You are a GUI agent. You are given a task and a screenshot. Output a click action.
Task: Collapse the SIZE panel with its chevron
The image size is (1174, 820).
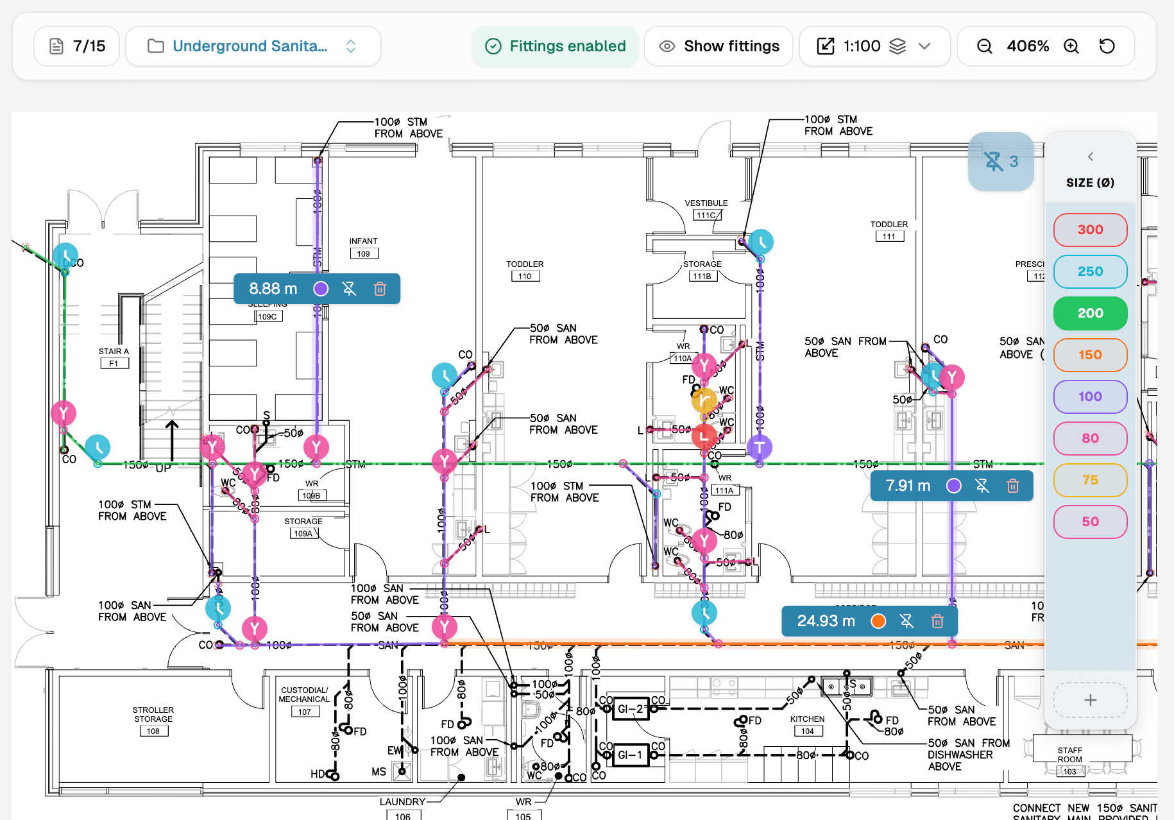1090,156
